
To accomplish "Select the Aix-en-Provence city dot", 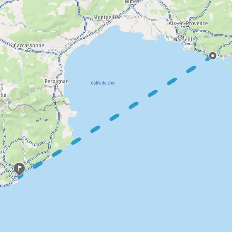I will pos(188,28).
